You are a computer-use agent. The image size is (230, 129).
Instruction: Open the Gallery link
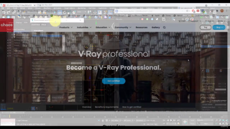[x=156, y=27]
